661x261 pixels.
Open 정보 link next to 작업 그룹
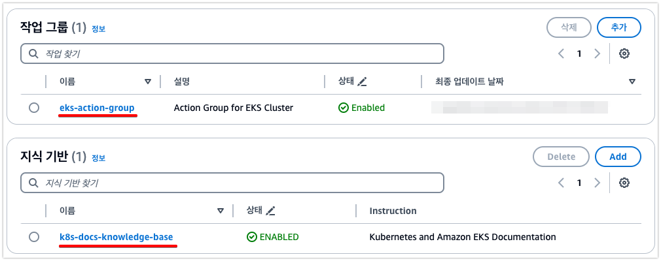99,29
